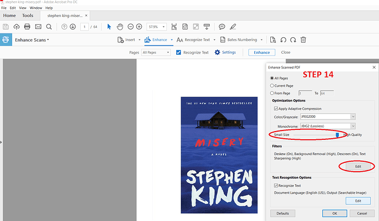Open the Window menu
Viewport: 379px width, 221px height.
tap(37, 8)
